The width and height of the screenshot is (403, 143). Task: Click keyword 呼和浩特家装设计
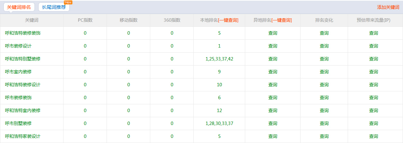23,137
